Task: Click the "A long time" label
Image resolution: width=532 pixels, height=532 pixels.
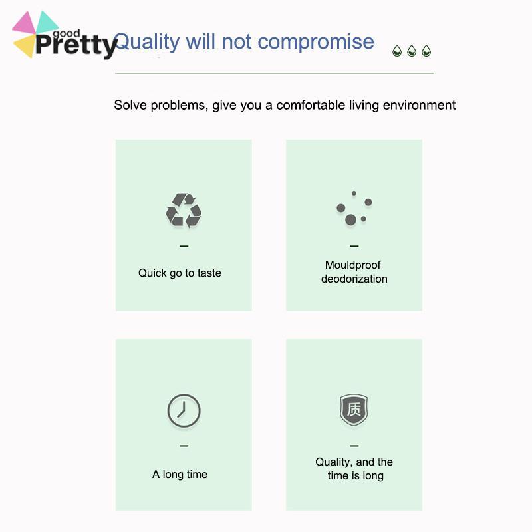Action: [180, 474]
